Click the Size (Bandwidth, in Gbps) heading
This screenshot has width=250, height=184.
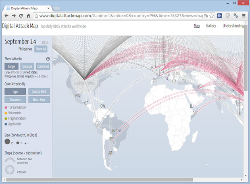[x=21, y=135]
